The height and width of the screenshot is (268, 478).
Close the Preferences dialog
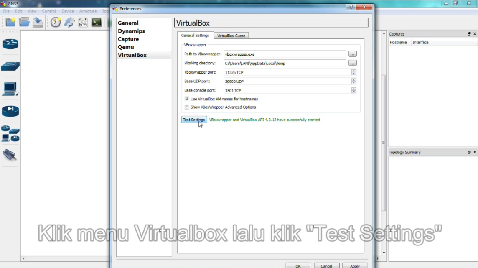click(364, 7)
